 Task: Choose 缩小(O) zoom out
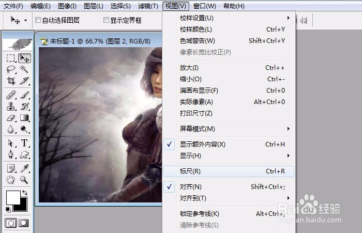click(229, 79)
